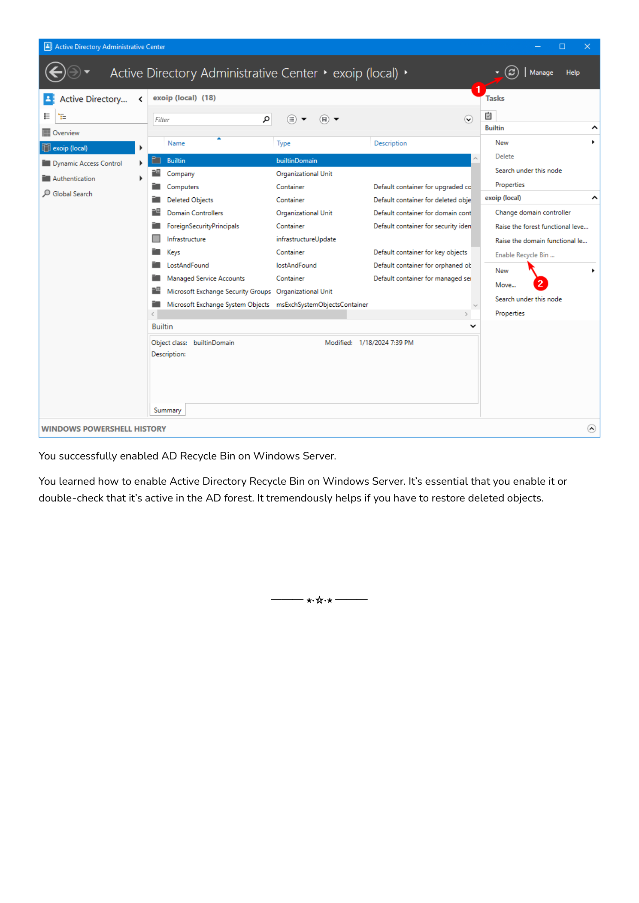Open the navigation history dropdown arrow
The height and width of the screenshot is (903, 639).
[x=87, y=72]
